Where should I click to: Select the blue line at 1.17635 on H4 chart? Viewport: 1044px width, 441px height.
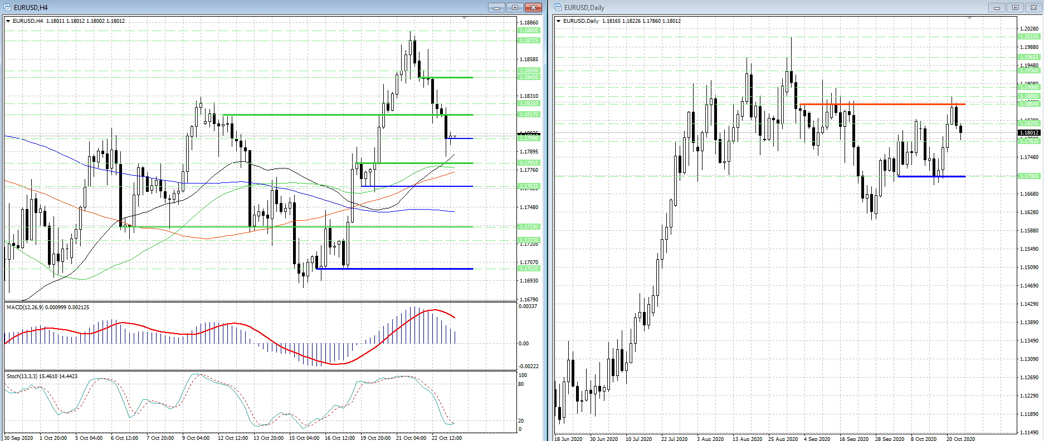[417, 186]
